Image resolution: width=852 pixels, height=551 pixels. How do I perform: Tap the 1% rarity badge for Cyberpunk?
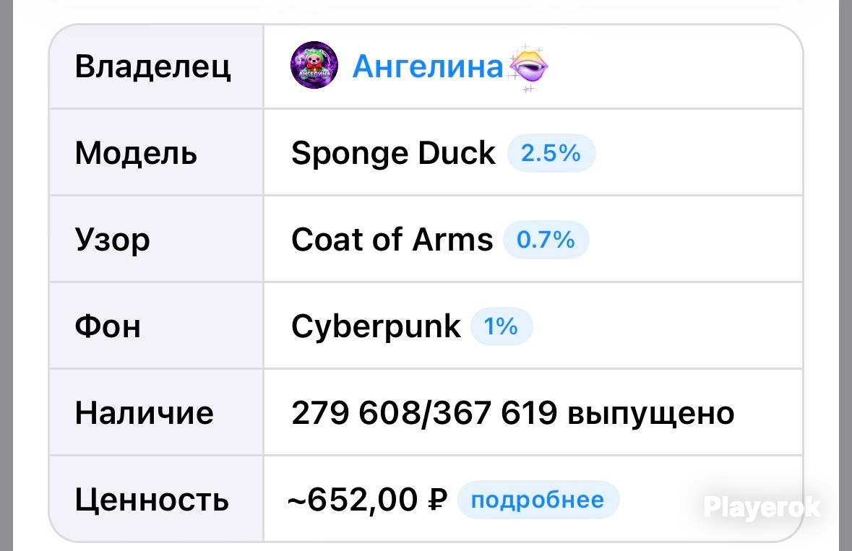point(501,326)
